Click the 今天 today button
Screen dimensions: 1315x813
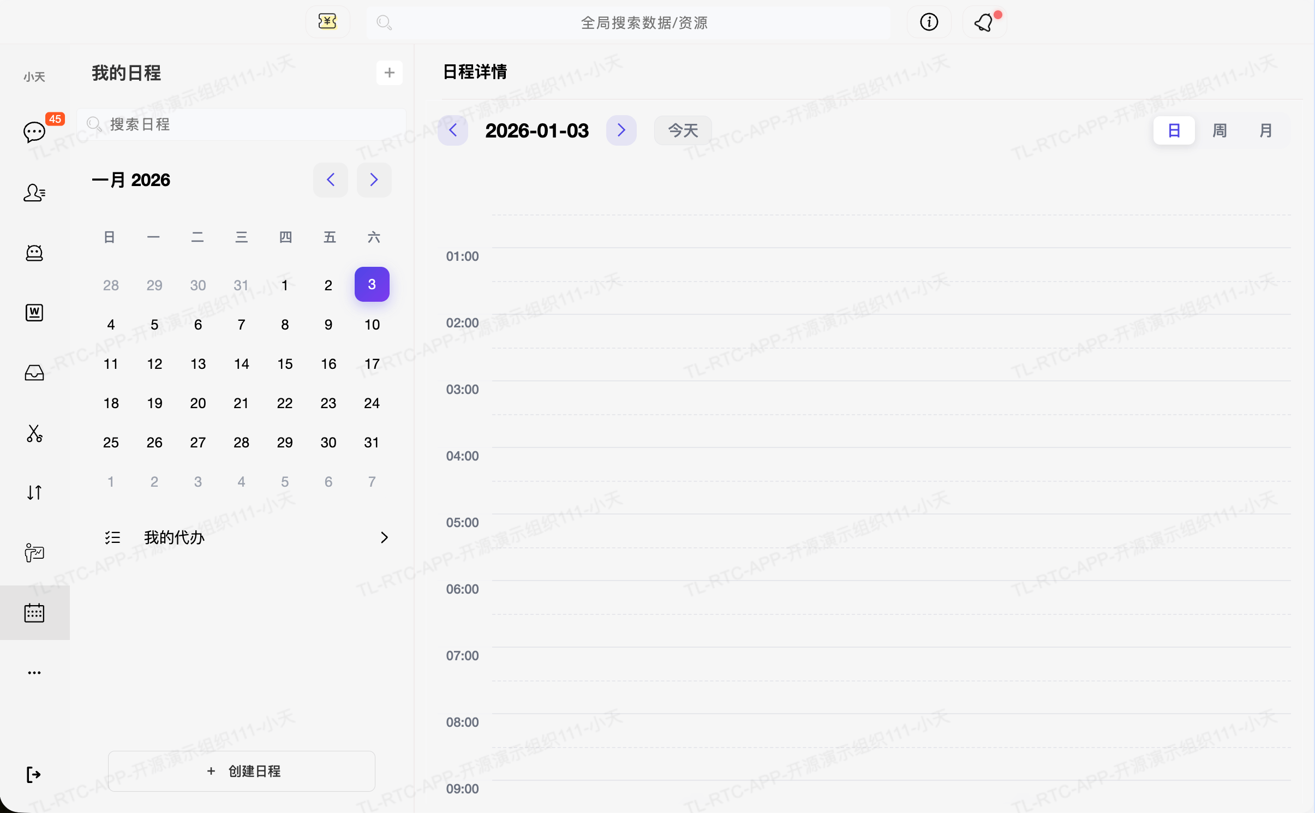(x=683, y=130)
